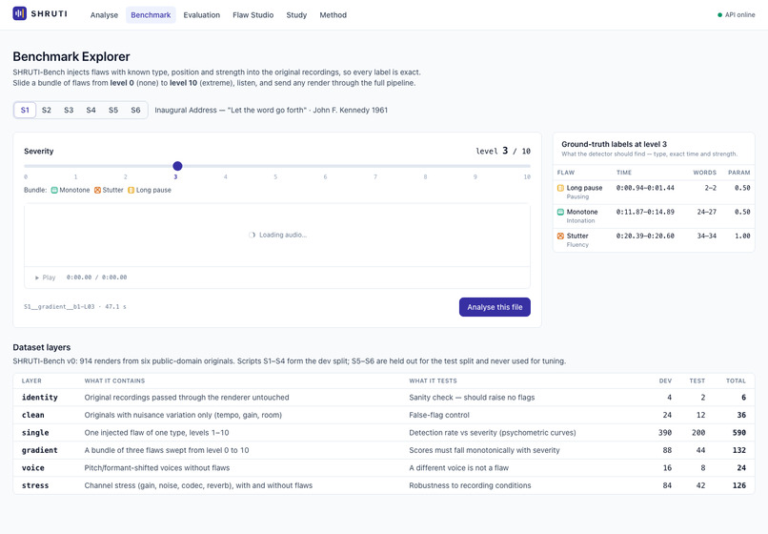Click the Stutter icon in the bundle
The height and width of the screenshot is (534, 768).
click(x=97, y=190)
